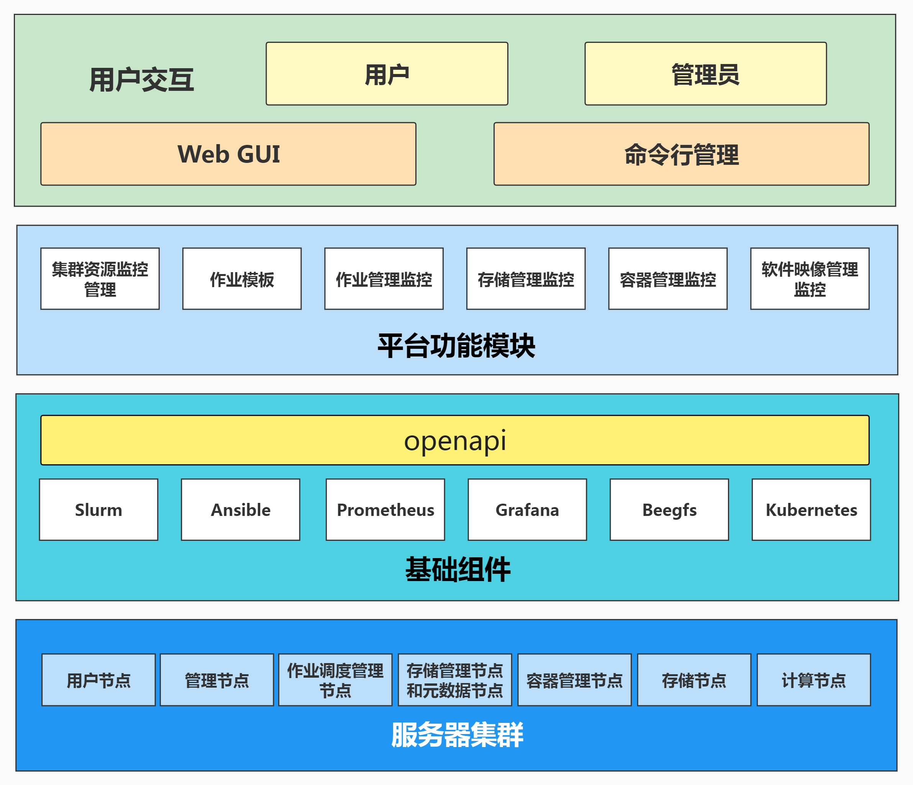Screen dimensions: 913x785
Task: Select the 用户节点 node box
Action: coord(99,680)
